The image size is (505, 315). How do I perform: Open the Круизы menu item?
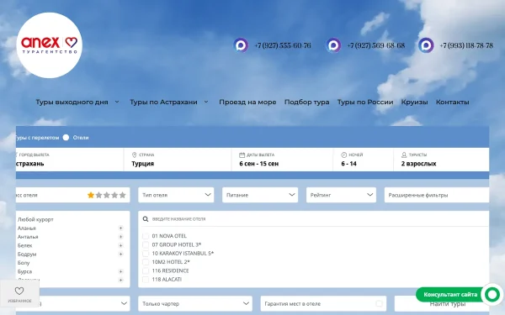[x=414, y=102]
